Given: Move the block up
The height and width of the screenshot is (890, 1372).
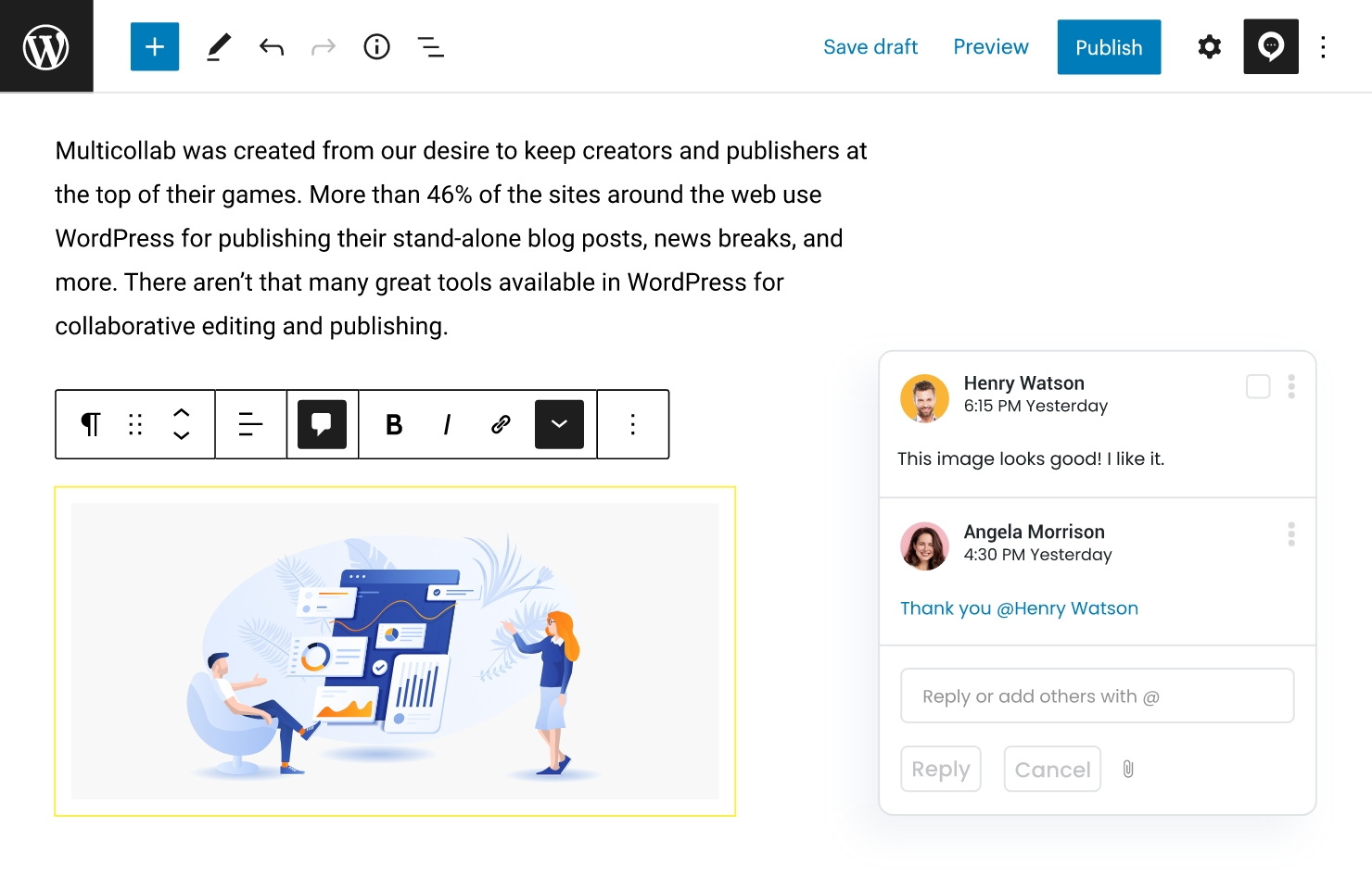Looking at the screenshot, I should pyautogui.click(x=182, y=413).
